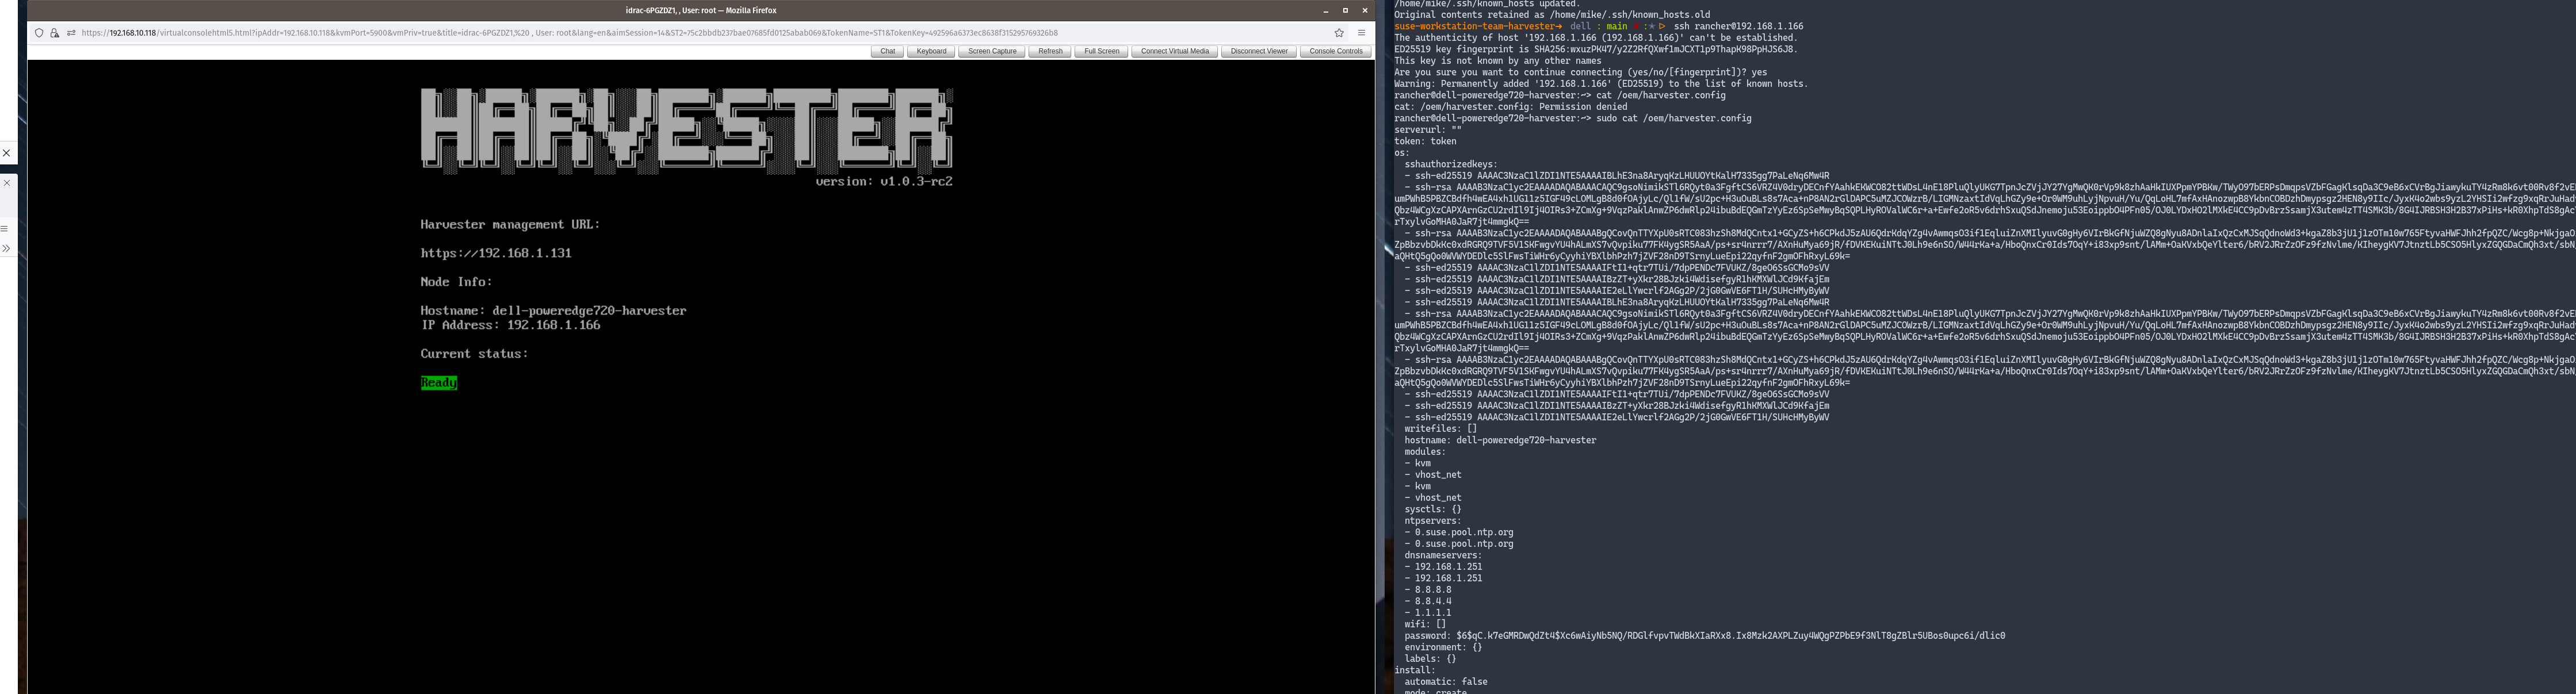
Task: Click the green Ready status label
Action: click(439, 382)
